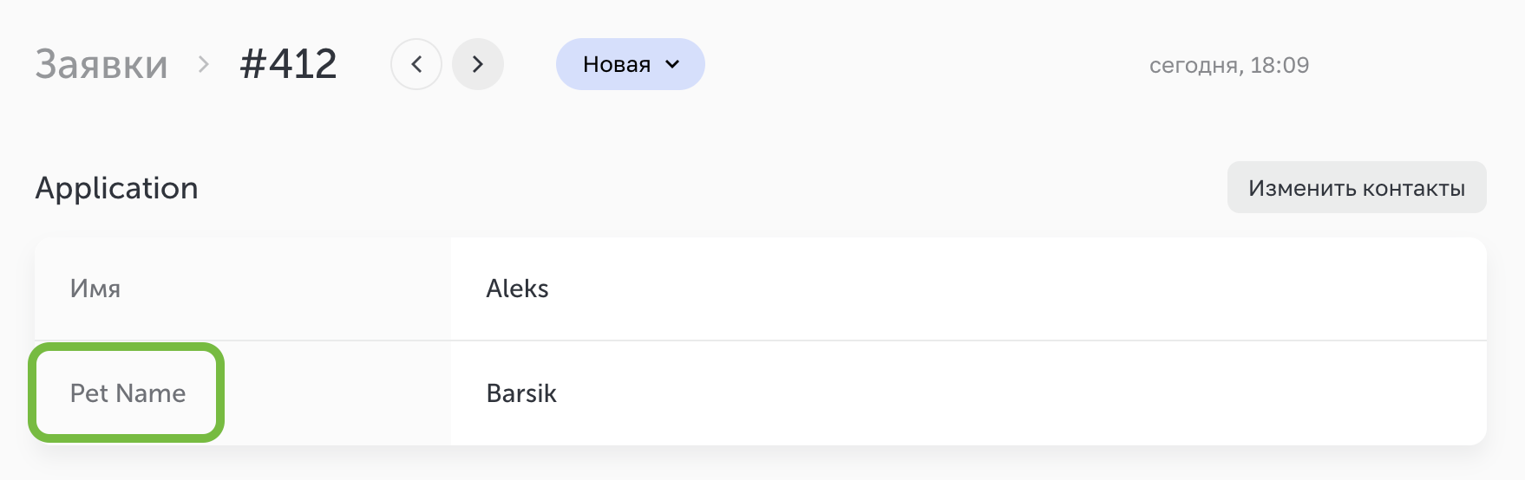Click the 18:09 time in the timestamp
The height and width of the screenshot is (480, 1525).
pyautogui.click(x=1280, y=65)
